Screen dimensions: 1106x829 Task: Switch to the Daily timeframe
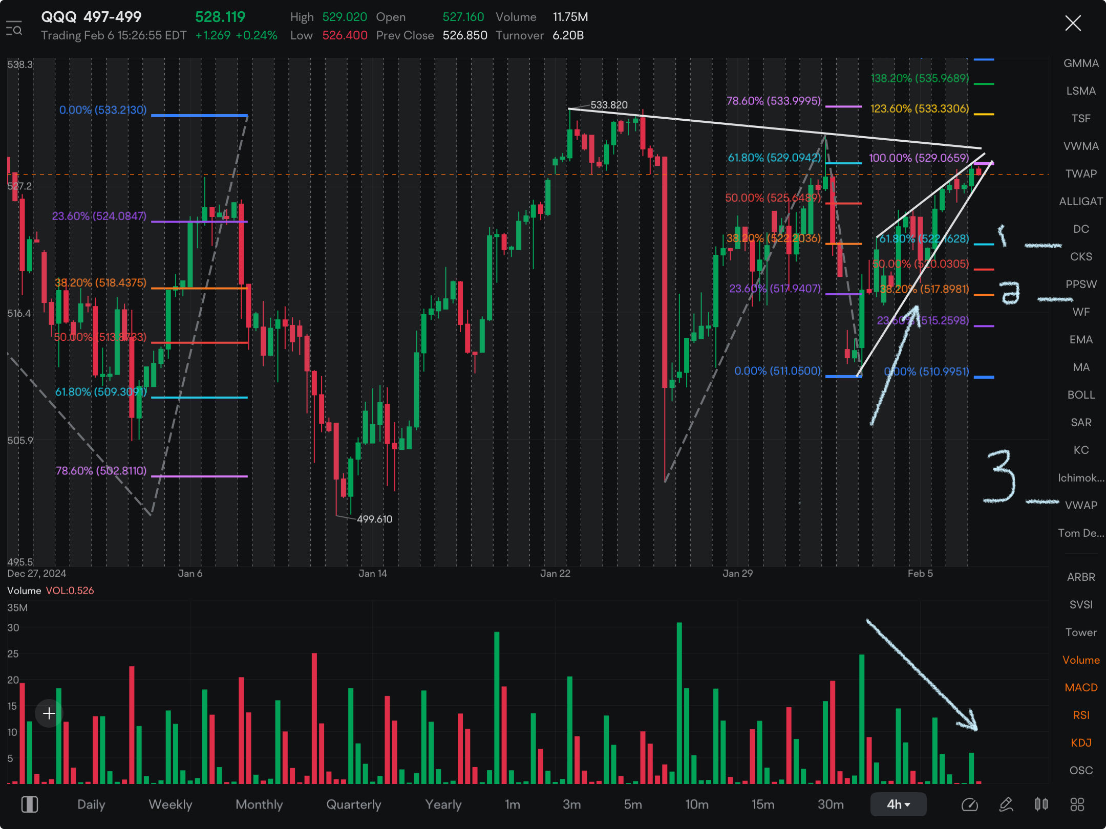click(91, 804)
